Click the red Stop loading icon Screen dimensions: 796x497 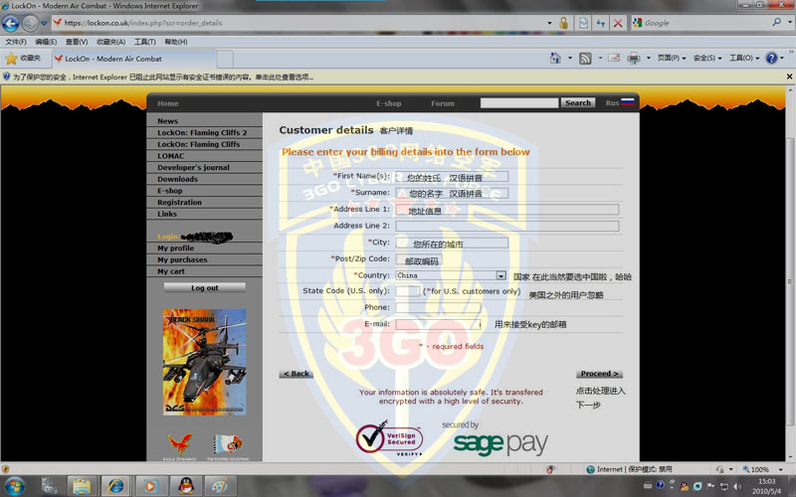[618, 23]
